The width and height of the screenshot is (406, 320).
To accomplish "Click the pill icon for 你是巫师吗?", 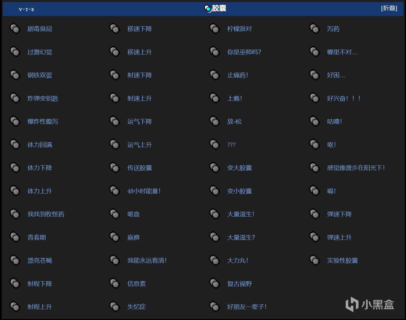I will pos(215,52).
